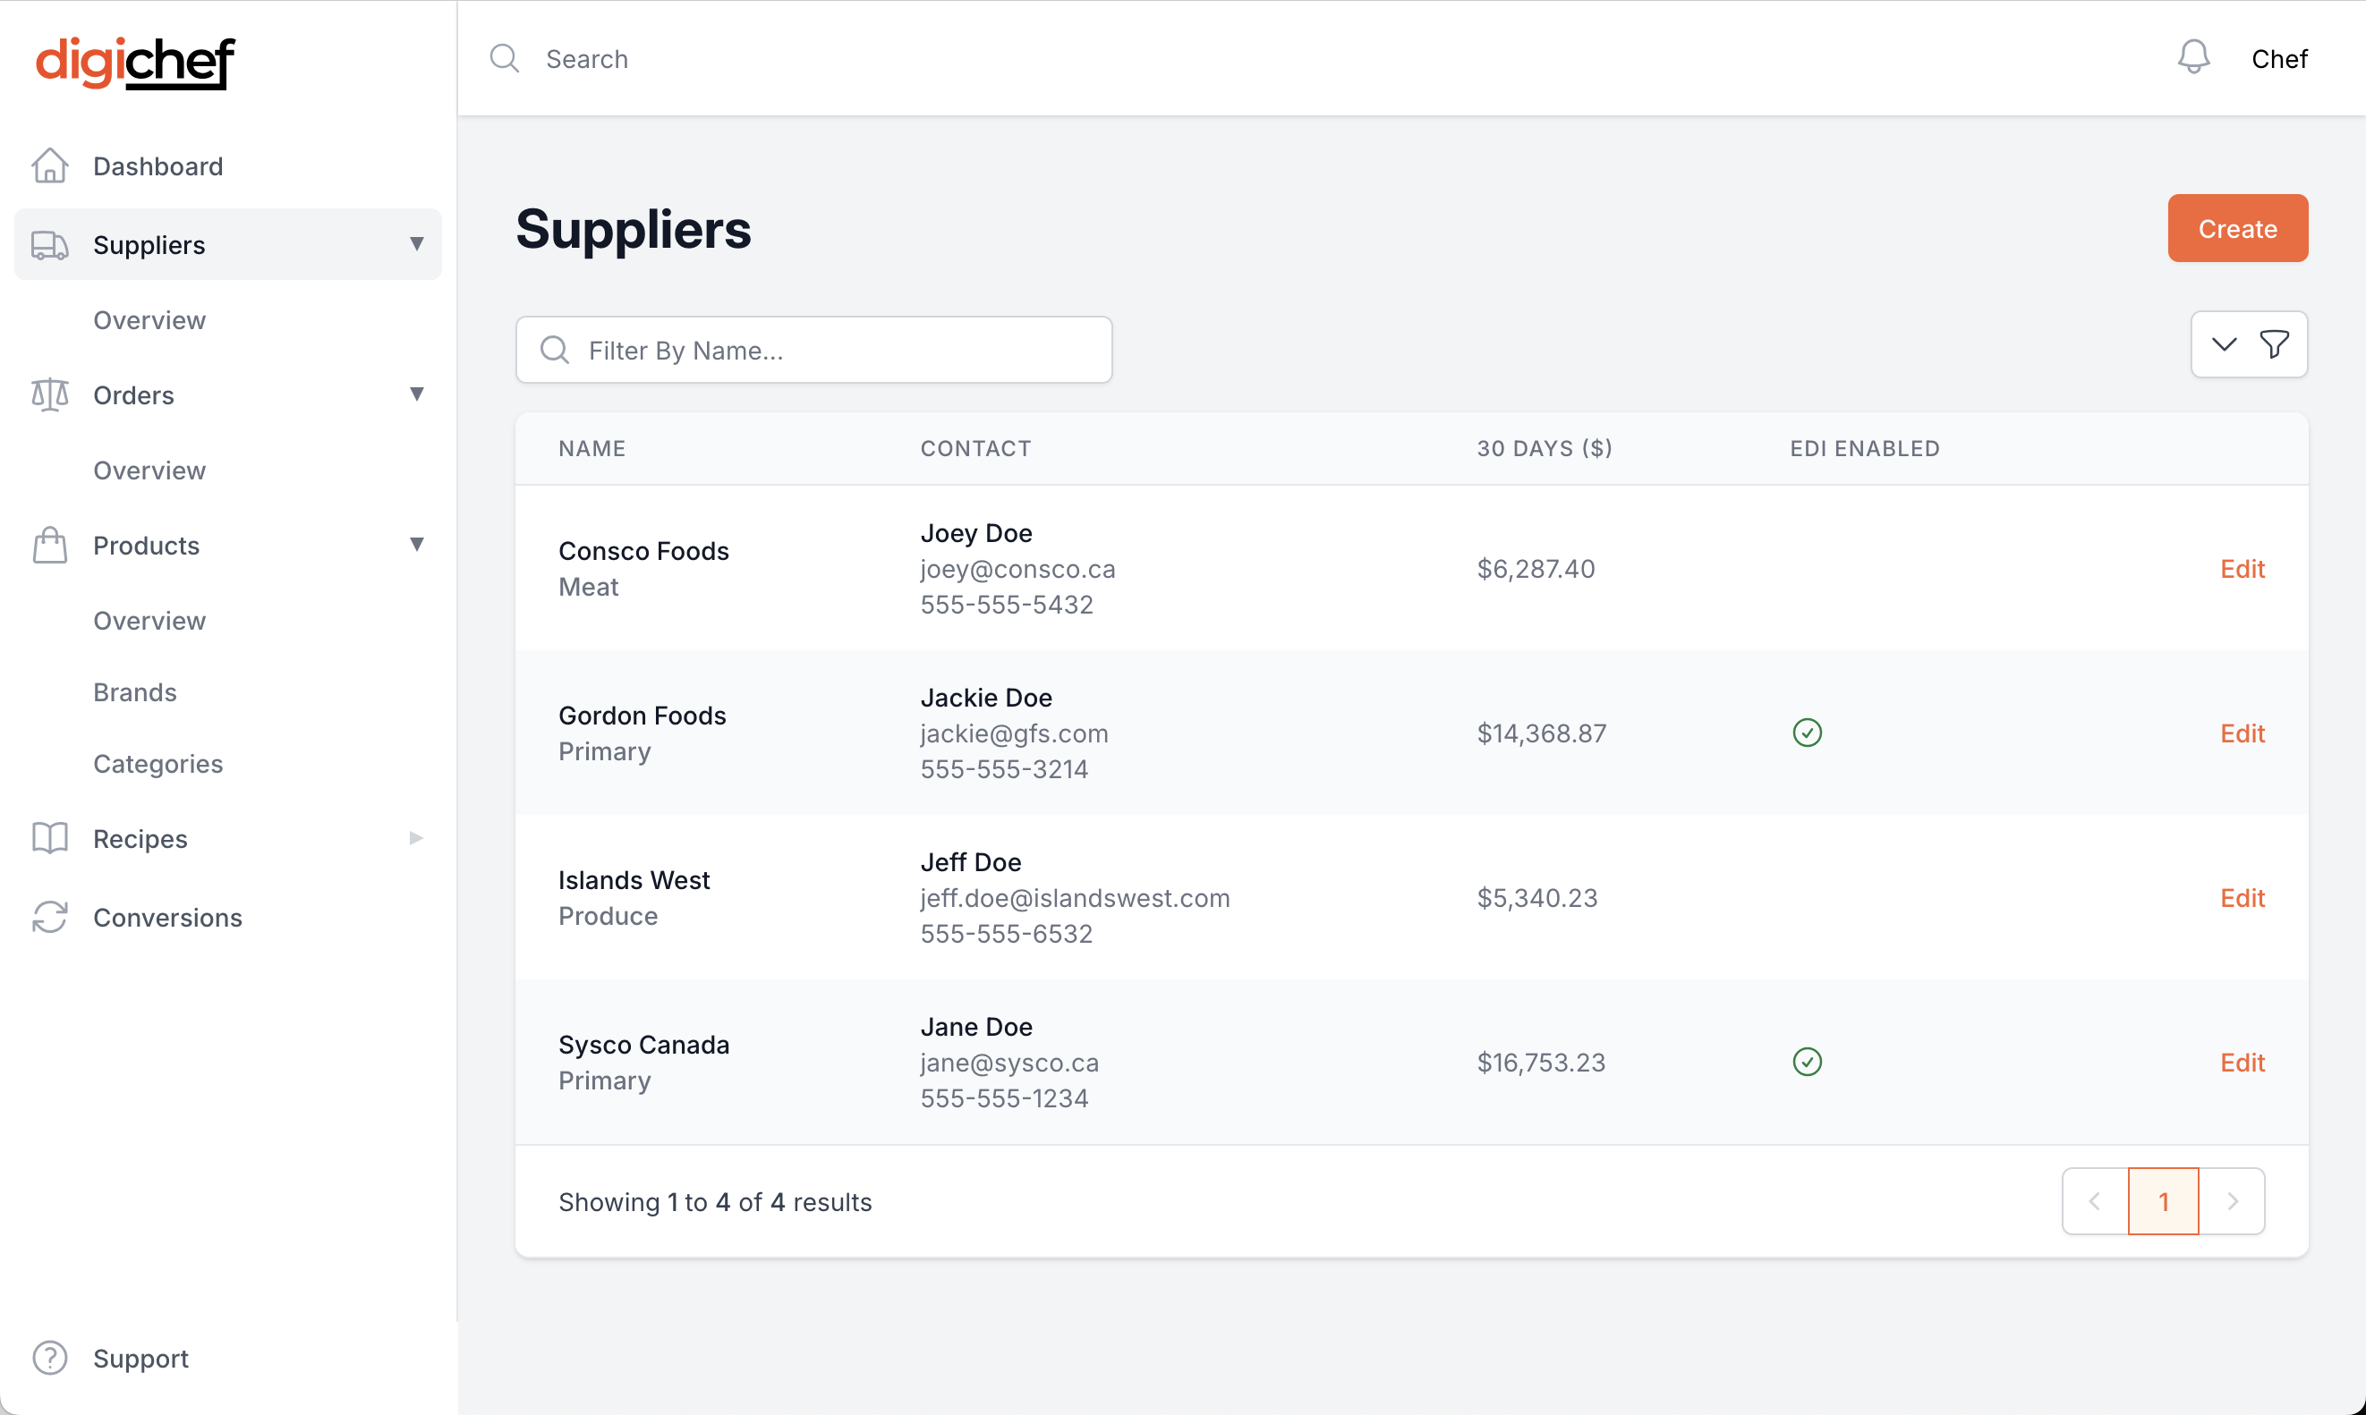This screenshot has height=1415, width=2366.
Task: Click the funnel filter icon
Action: click(x=2274, y=344)
